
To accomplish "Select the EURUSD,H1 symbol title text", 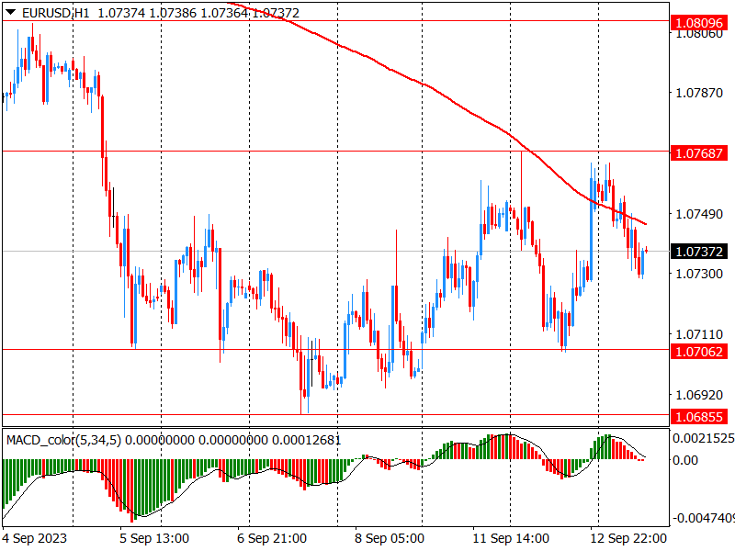I will 56,13.
